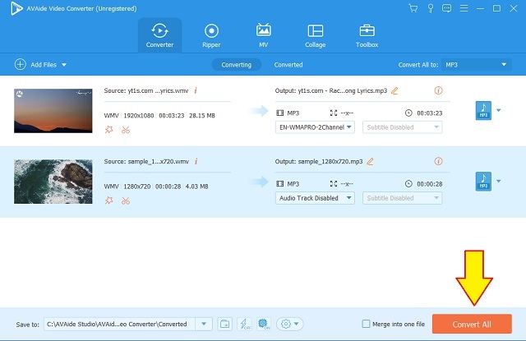Open edit effects star for yt1s.com file

click(x=108, y=130)
